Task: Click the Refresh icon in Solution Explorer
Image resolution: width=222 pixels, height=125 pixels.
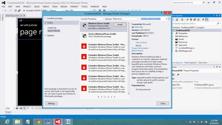Action: [191, 20]
